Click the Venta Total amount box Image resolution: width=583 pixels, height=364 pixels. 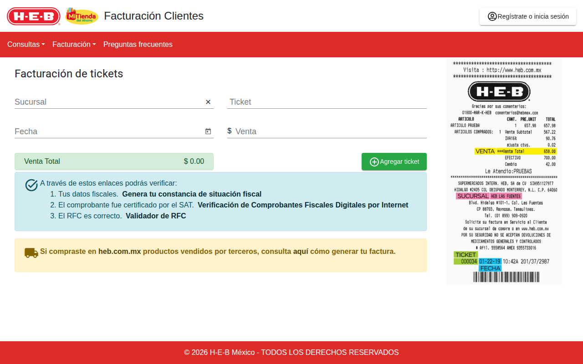(114, 162)
